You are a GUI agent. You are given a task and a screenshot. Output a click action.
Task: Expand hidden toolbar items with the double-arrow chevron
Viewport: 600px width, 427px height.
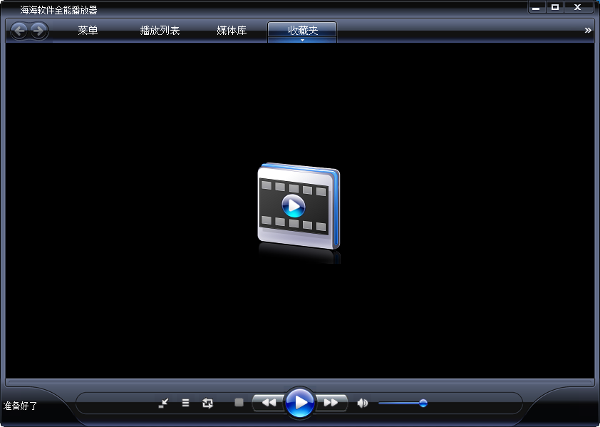point(587,30)
